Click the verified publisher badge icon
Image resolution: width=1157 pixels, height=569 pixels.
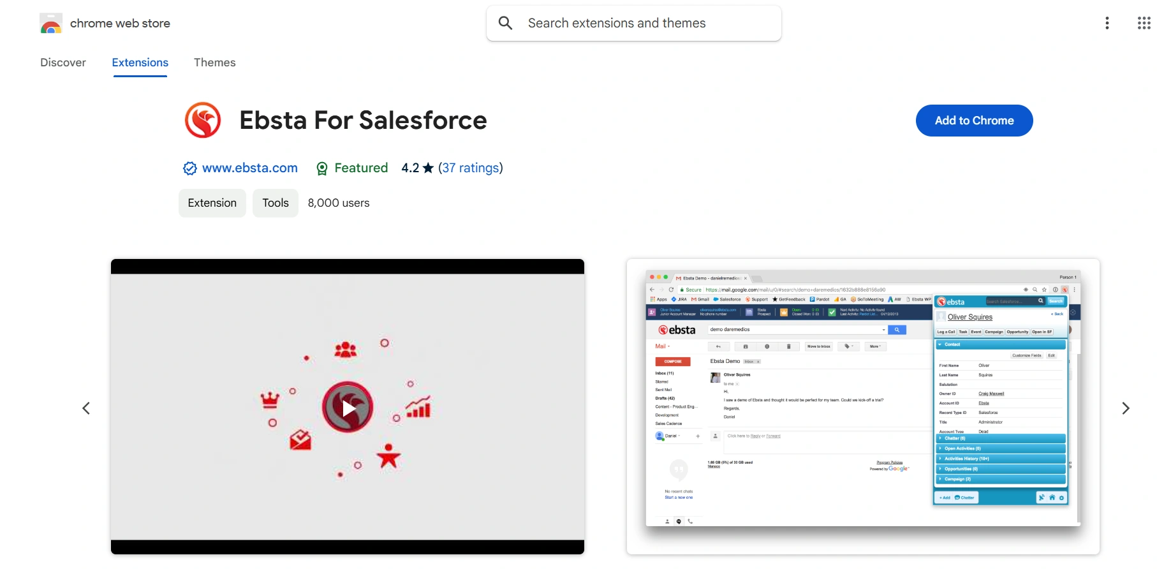pos(190,168)
